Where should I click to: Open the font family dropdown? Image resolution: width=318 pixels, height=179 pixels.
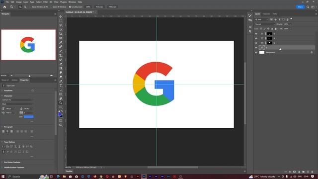17,100
